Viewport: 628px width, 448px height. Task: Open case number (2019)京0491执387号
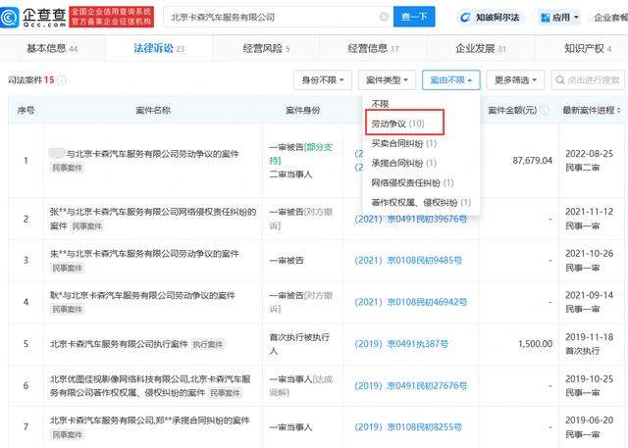401,344
